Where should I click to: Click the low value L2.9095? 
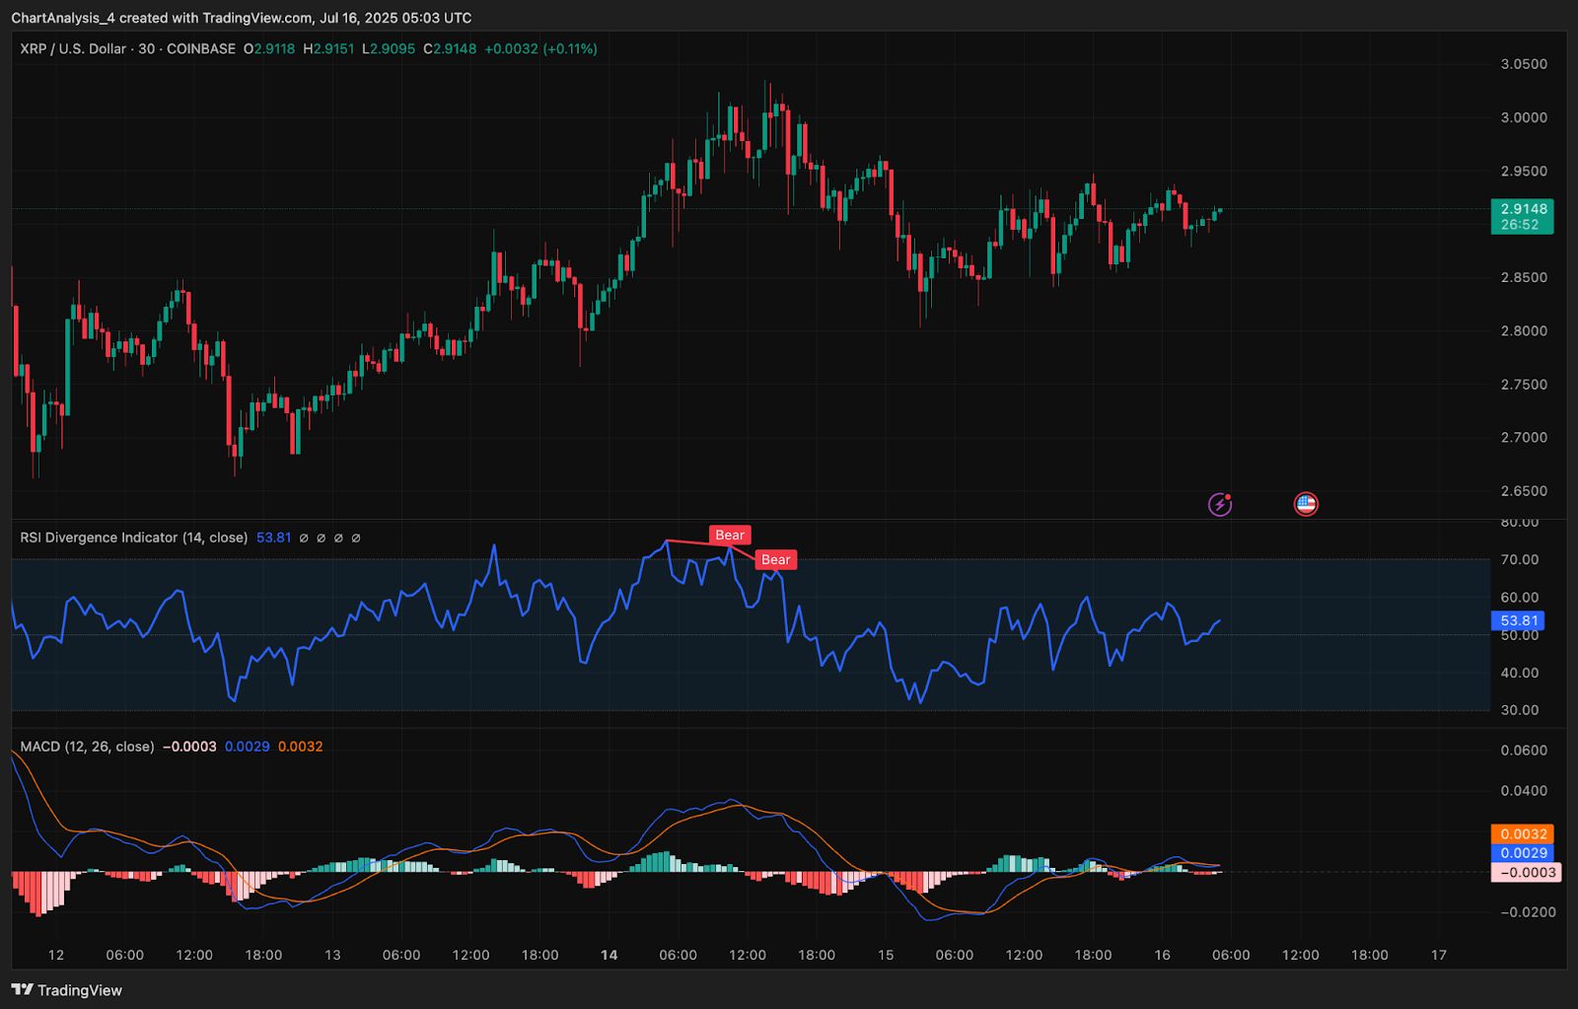pos(389,48)
